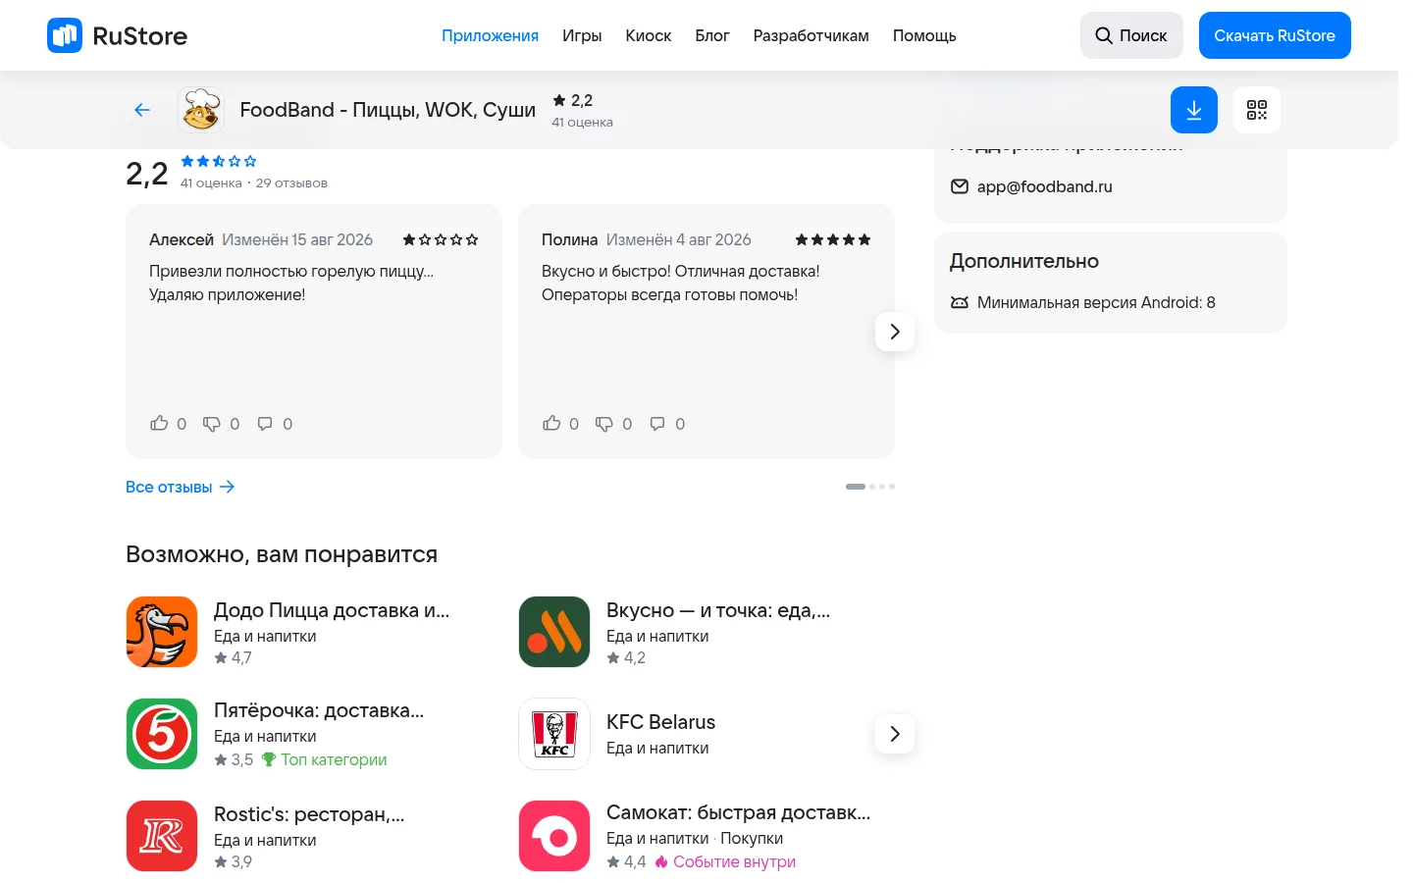Click Вкусно — и точка: еда title
Viewport: 1413px width, 883px height.
coord(718,610)
